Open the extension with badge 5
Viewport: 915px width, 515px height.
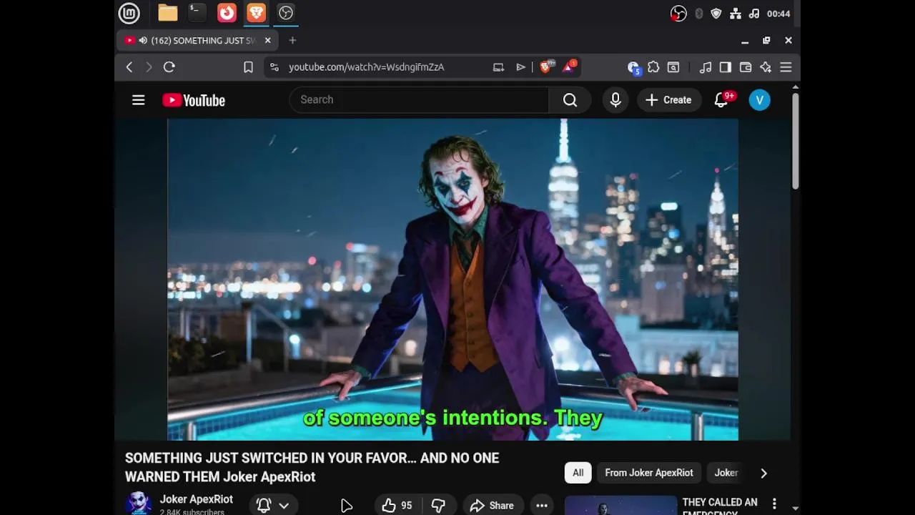[633, 67]
